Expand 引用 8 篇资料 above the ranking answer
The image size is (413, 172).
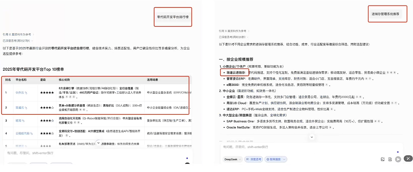(x=18, y=34)
